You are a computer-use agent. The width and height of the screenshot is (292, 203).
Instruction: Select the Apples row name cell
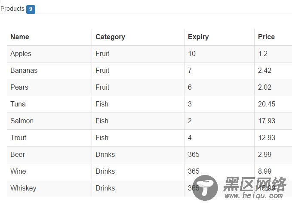49,54
